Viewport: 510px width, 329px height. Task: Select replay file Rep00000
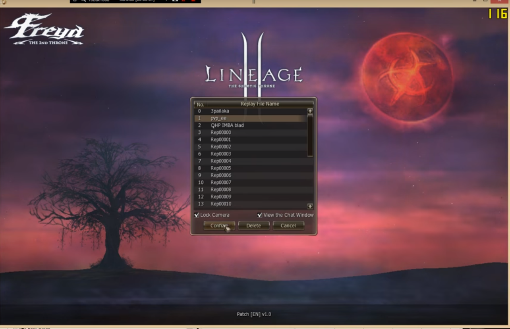pos(251,133)
